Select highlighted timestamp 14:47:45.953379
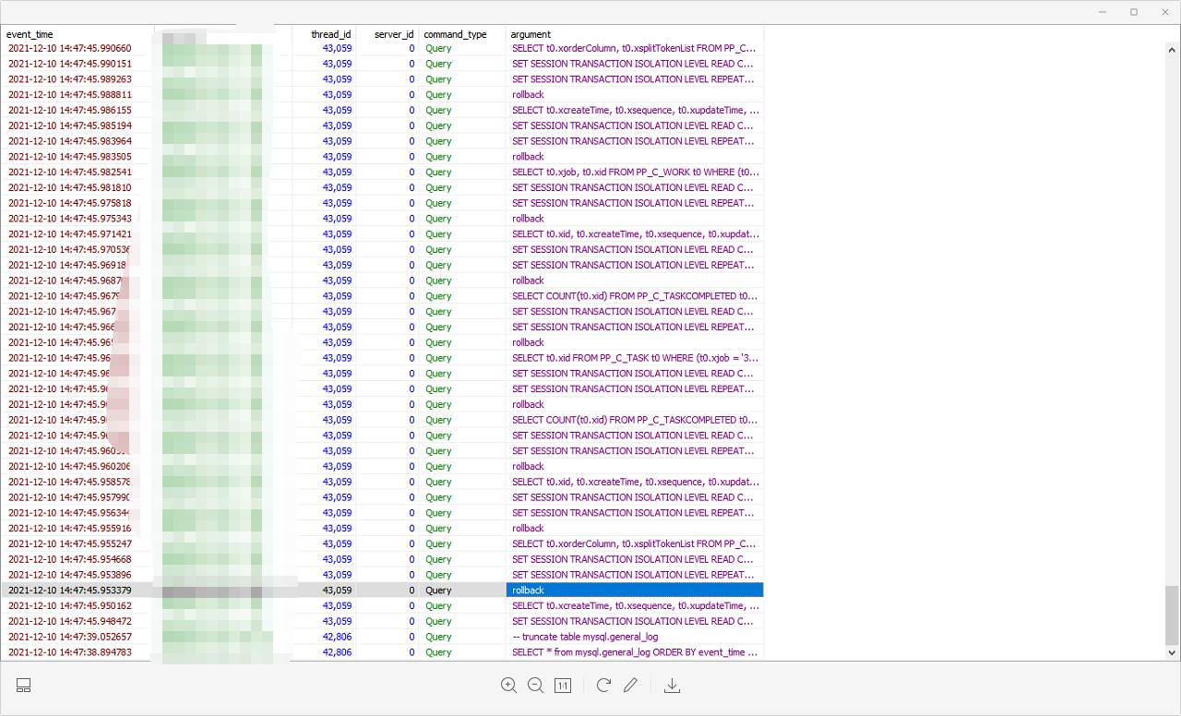 tap(70, 591)
